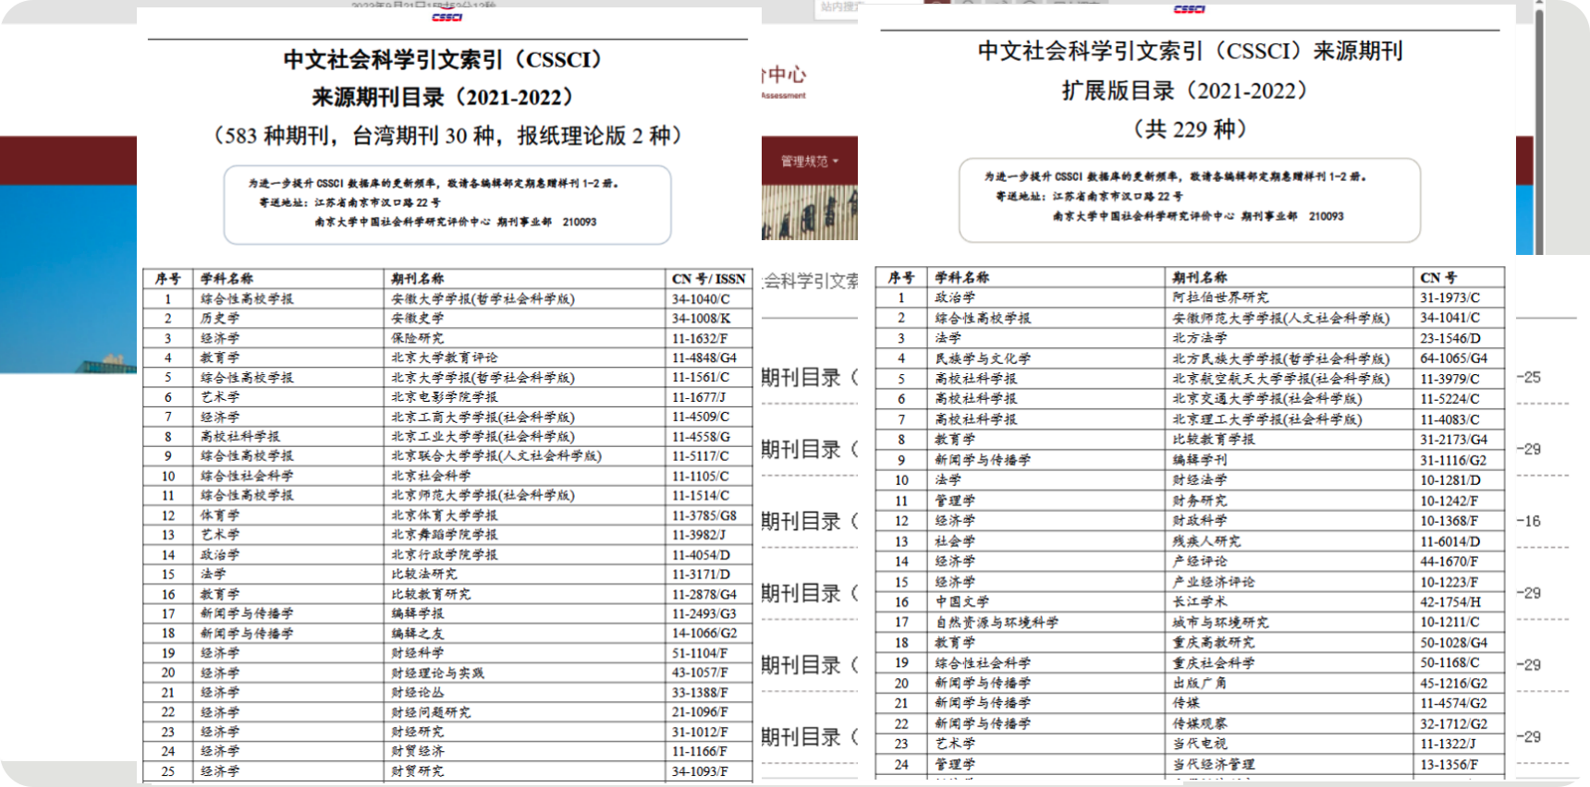
Task: Click CN number 13-1356/F
Action: [1449, 765]
